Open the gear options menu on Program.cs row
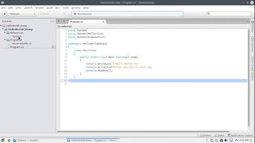Image resolution: width=255 pixels, height=143 pixels. point(53,47)
